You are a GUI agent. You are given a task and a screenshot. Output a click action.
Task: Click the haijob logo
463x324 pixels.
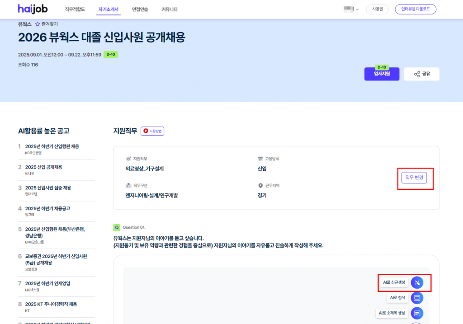[33, 9]
